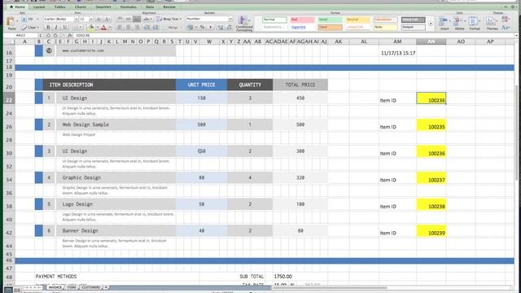The image size is (521, 293).
Task: Open the Formulas ribbon tab
Action: pos(129,7)
